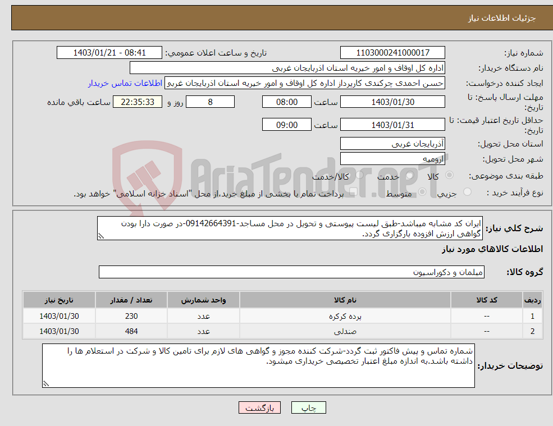
Task: Click the پرده کرکره item name cell
Action: [x=345, y=317]
